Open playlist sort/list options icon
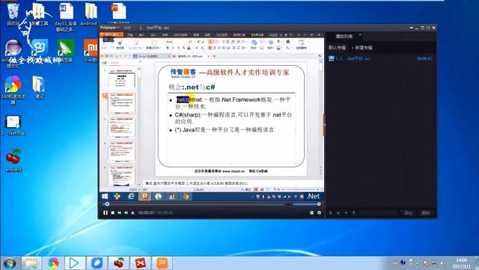Viewport: 479px width, 270px height. point(354,212)
